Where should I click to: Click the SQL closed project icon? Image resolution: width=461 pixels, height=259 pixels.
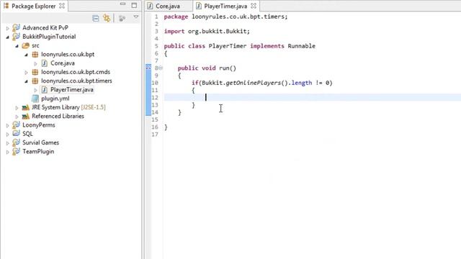(16, 134)
